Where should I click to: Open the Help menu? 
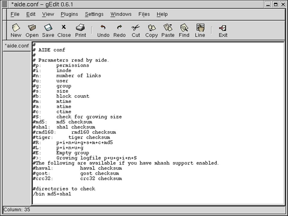click(x=162, y=14)
